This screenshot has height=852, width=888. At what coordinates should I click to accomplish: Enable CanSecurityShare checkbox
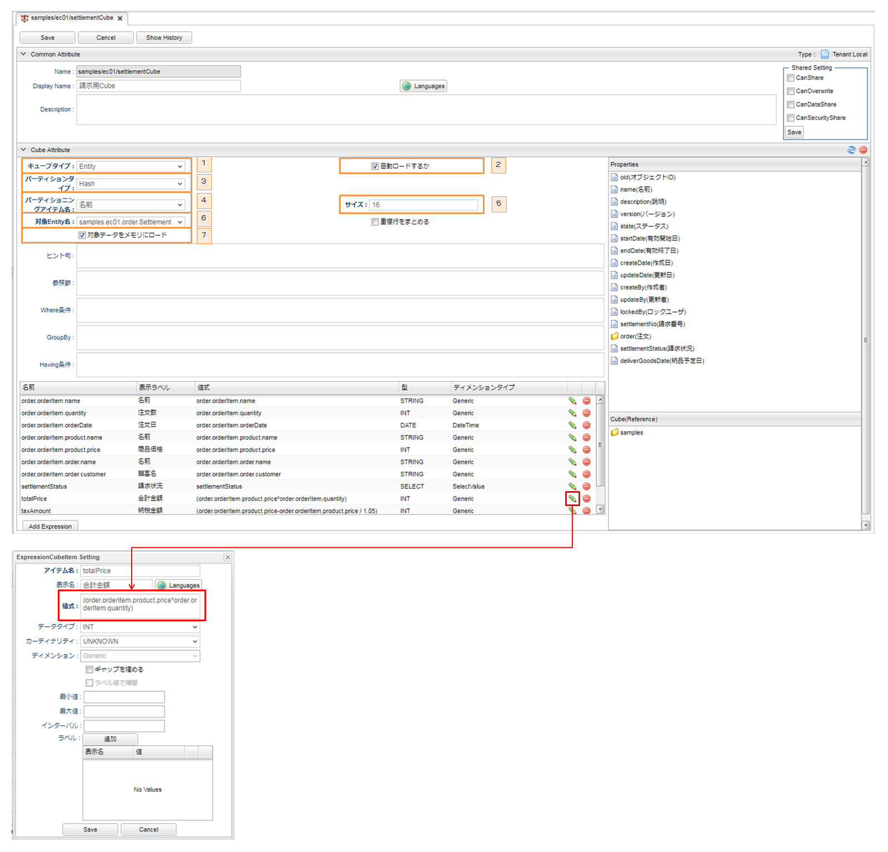coord(791,118)
